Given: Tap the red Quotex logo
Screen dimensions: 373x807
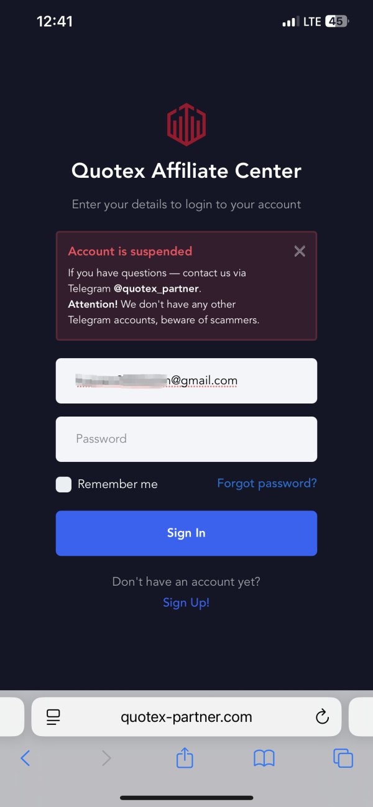Looking at the screenshot, I should (186, 124).
